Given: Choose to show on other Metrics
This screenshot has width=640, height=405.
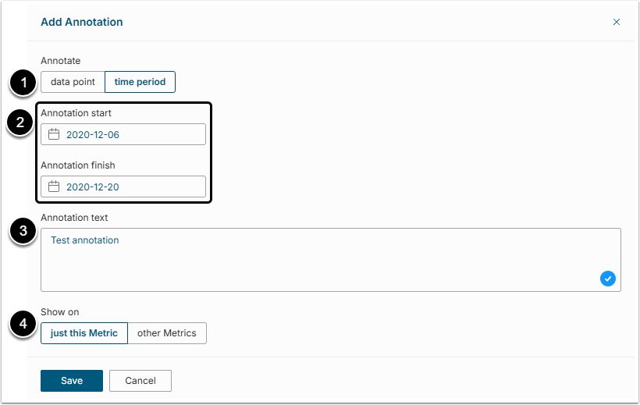Looking at the screenshot, I should (x=167, y=333).
